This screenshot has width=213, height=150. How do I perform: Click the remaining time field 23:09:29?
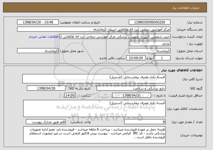[x=136, y=58]
